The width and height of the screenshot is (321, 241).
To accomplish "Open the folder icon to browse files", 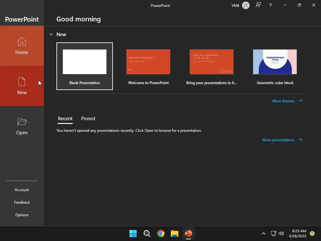I will [22, 121].
